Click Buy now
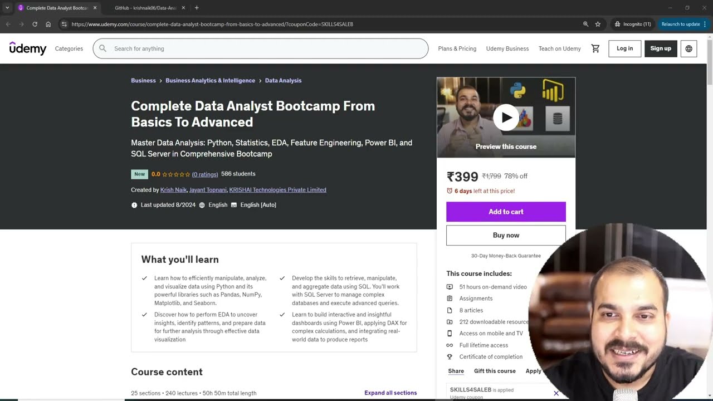Image resolution: width=713 pixels, height=401 pixels. click(506, 235)
